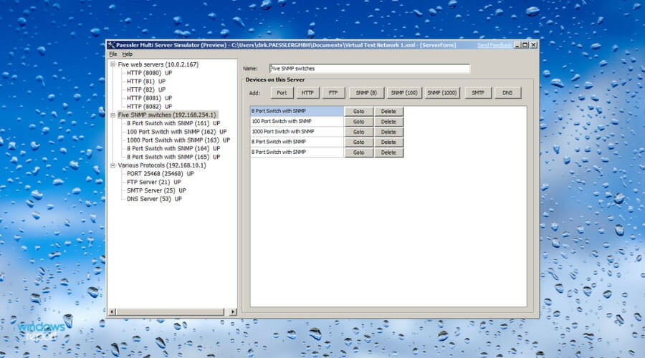This screenshot has width=645, height=358.
Task: Select SMTP Server (25) UP item
Action: click(x=156, y=190)
